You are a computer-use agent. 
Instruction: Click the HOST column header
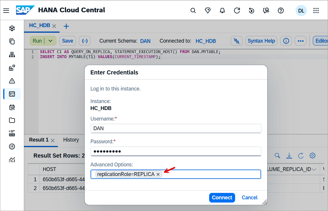pyautogui.click(x=49, y=169)
